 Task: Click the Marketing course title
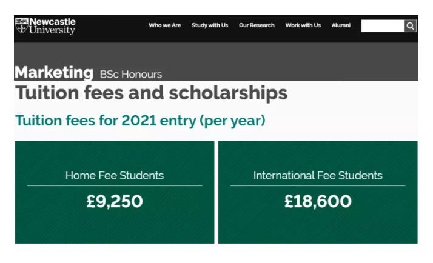(x=53, y=73)
